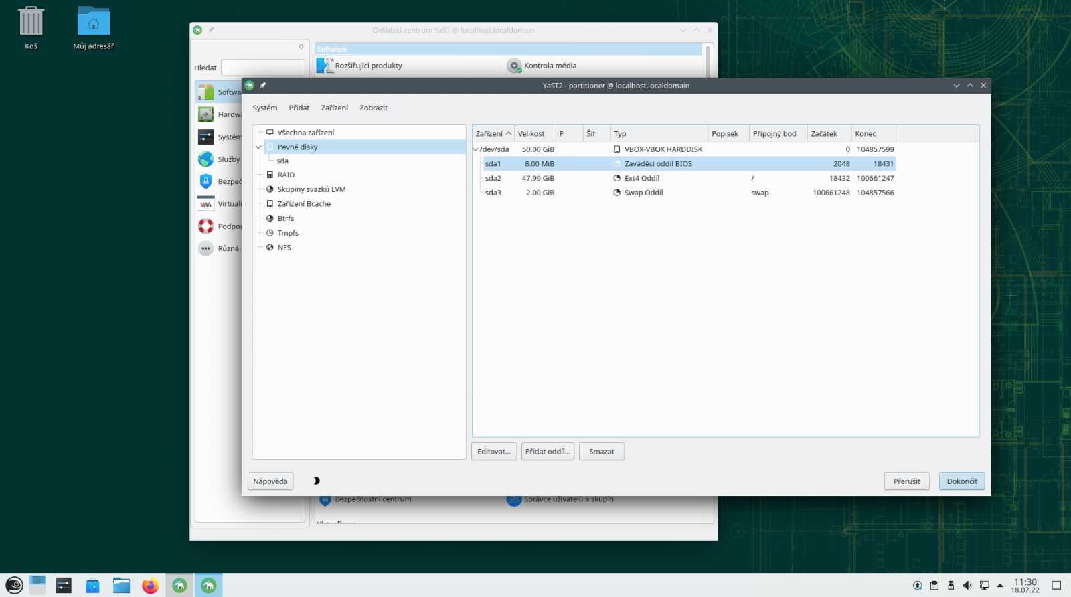The width and height of the screenshot is (1071, 597).
Task: Pin the YaST control center window
Action: point(211,30)
